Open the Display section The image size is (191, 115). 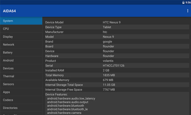pos(21,37)
